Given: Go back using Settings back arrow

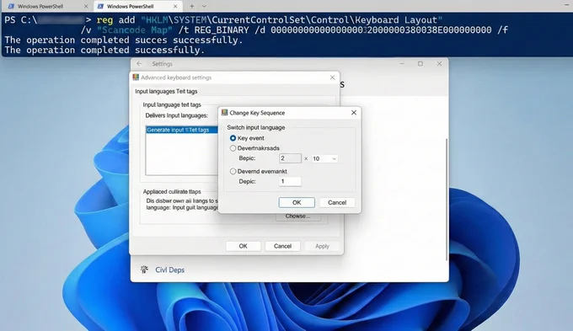Looking at the screenshot, I should pos(139,63).
